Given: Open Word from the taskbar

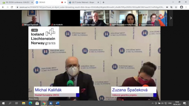Looking at the screenshot, I should click(58, 103).
